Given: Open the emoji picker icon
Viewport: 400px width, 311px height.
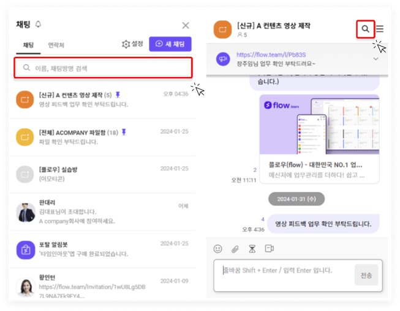Looking at the screenshot, I should (217, 249).
